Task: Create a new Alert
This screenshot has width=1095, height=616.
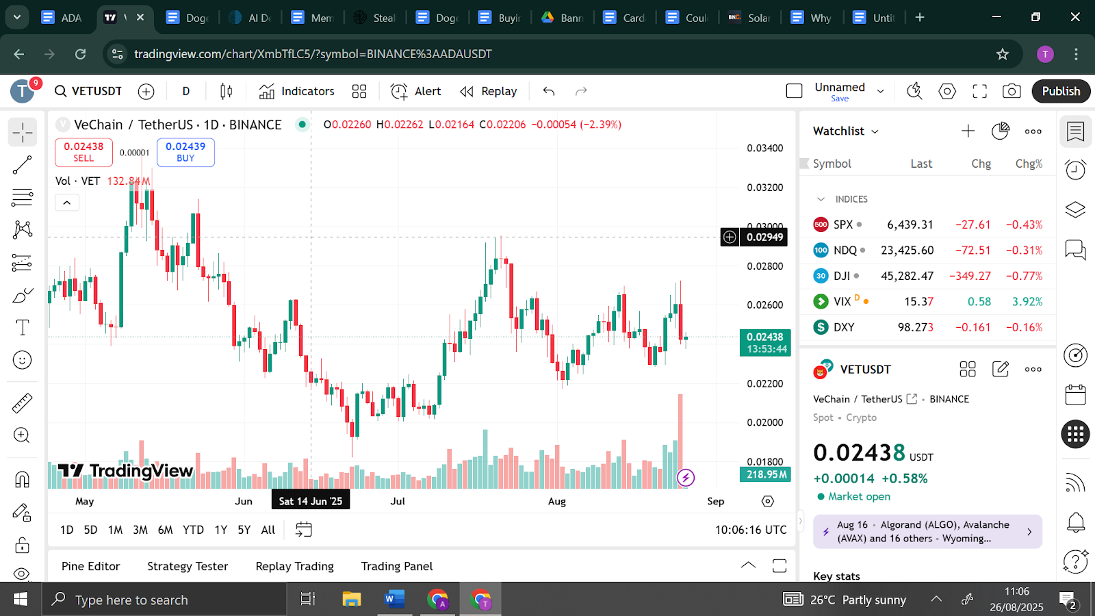Action: point(416,91)
